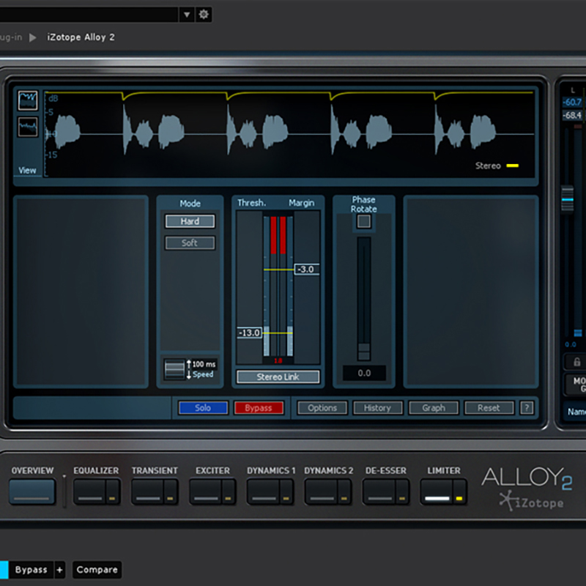Click the blue Solo button

[203, 408]
